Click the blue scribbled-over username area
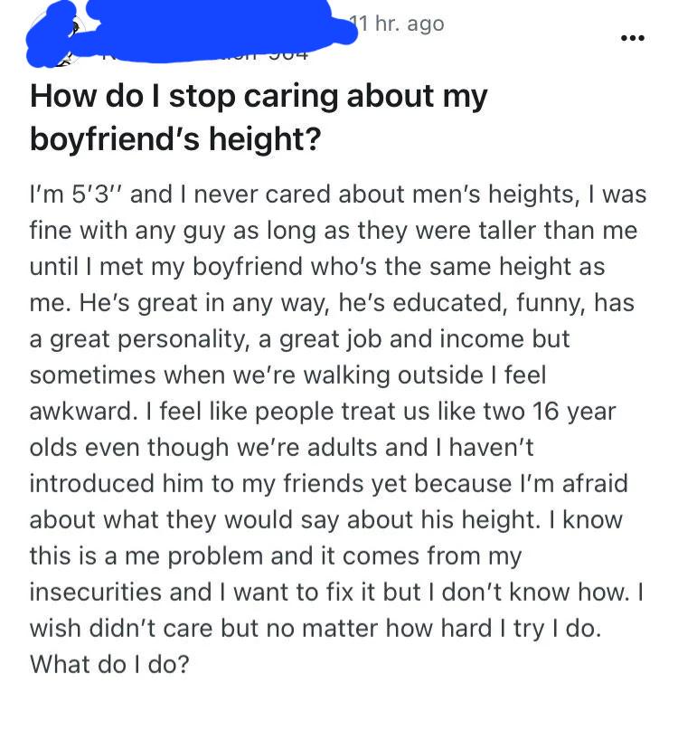 pyautogui.click(x=191, y=33)
